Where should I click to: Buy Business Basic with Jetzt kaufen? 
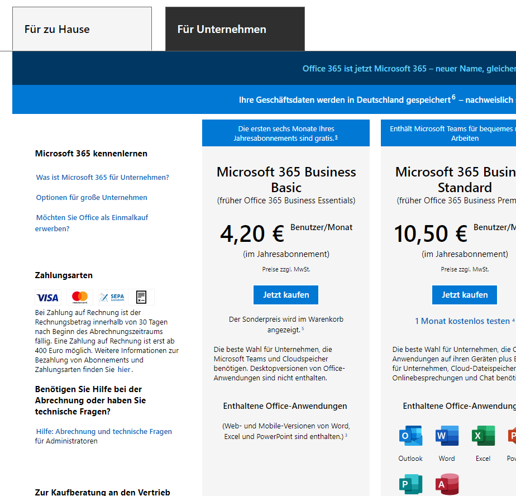(286, 295)
